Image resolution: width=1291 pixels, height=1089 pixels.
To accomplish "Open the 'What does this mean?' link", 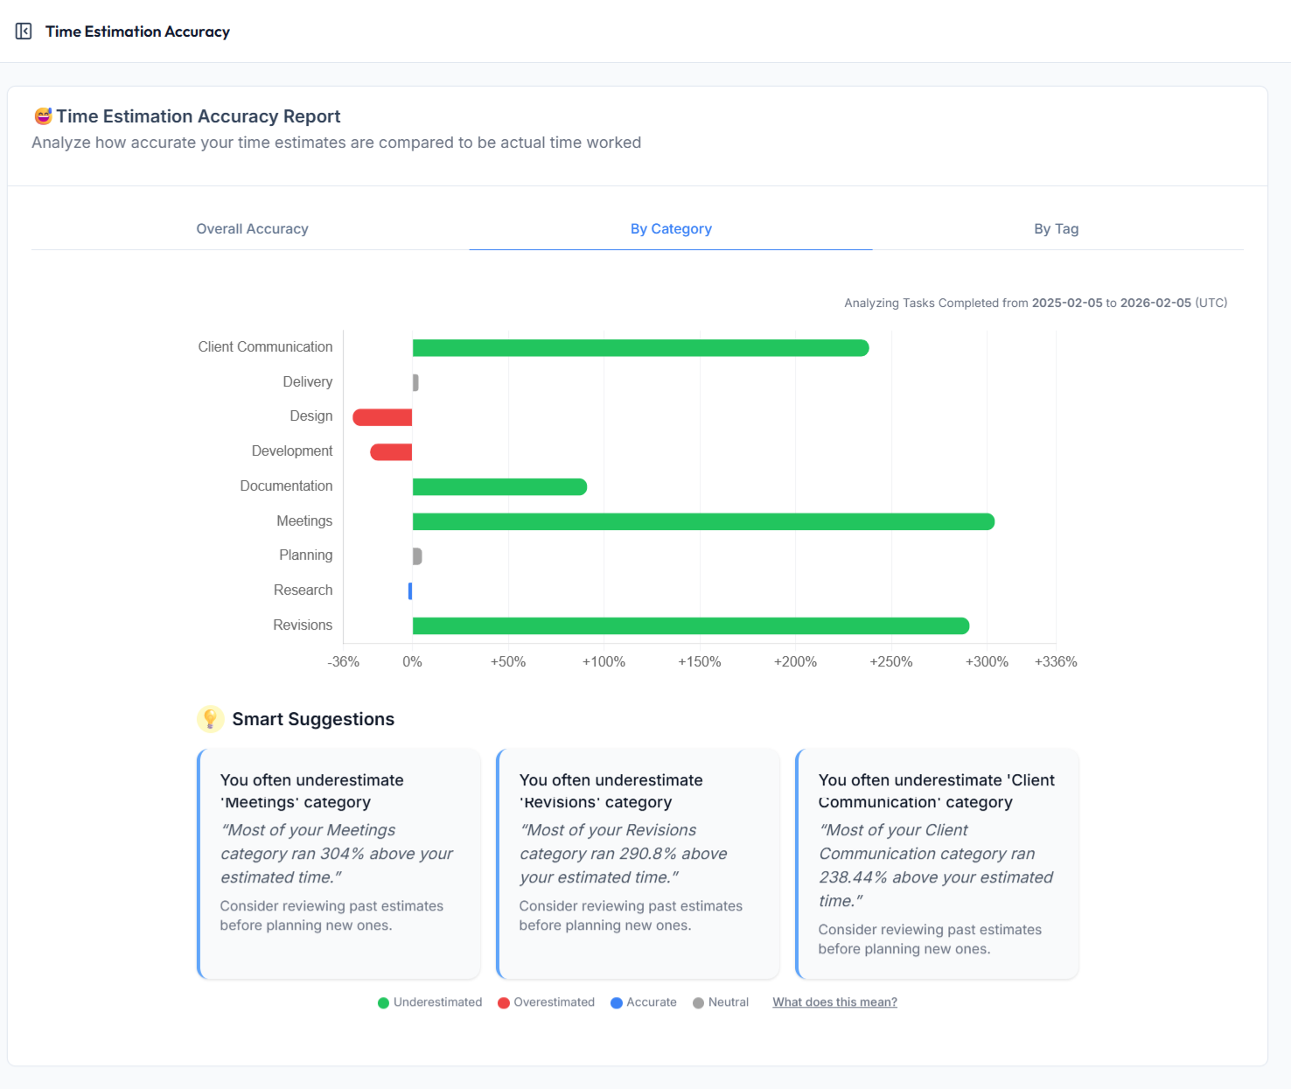I will (834, 1002).
